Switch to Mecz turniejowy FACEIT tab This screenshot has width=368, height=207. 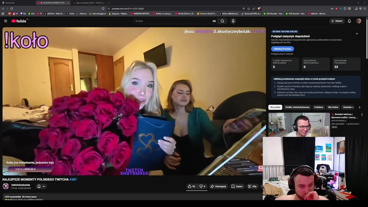click(x=89, y=3)
